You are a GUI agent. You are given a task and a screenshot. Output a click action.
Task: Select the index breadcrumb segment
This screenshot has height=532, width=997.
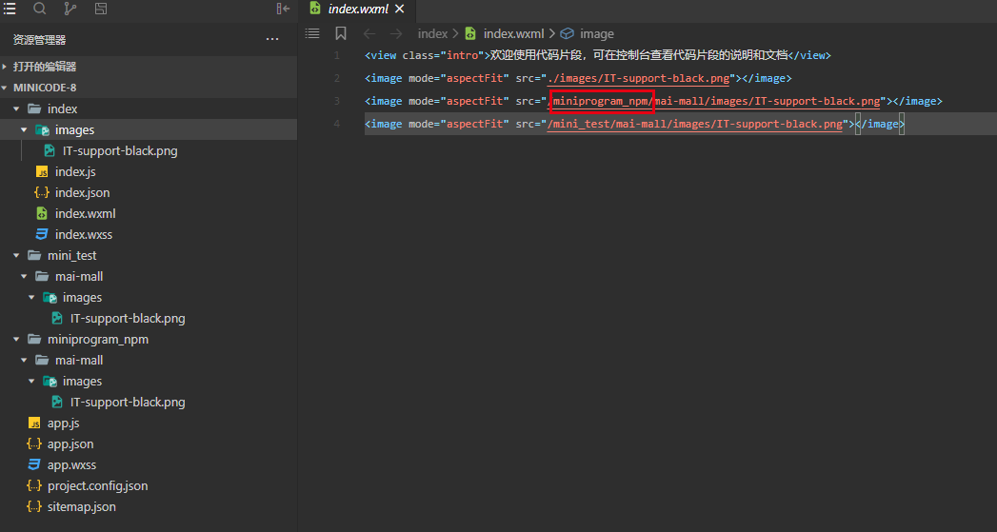432,33
